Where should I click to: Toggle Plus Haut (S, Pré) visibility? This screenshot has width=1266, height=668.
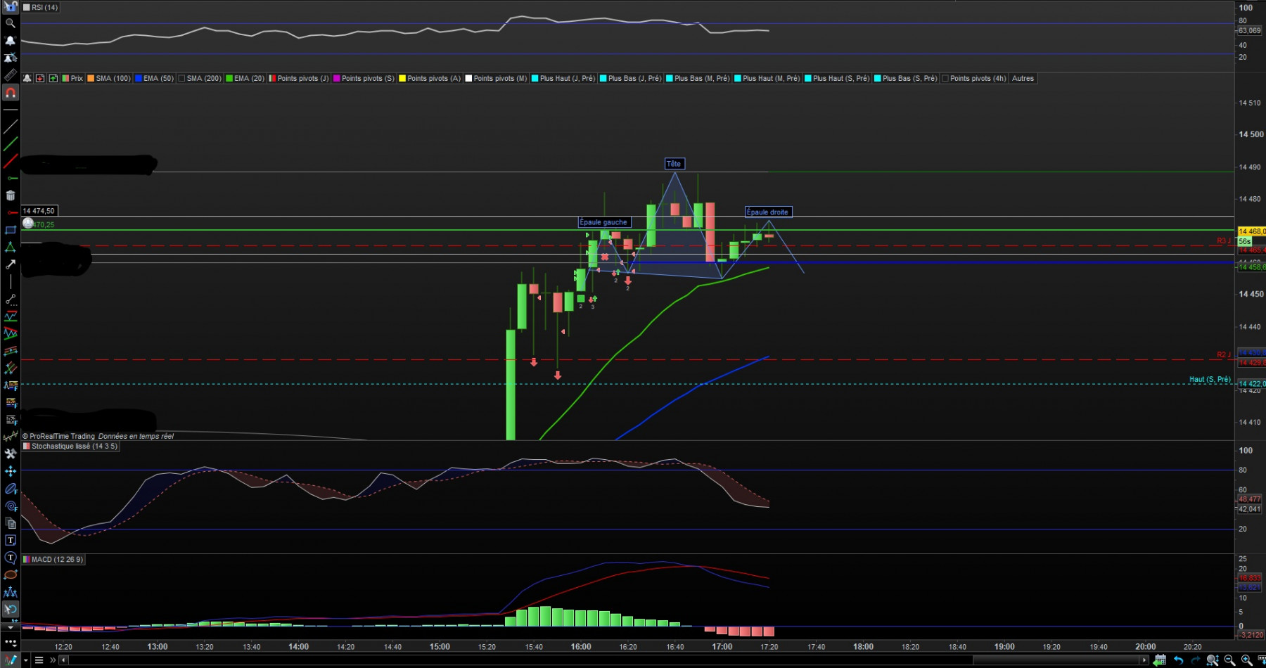808,78
